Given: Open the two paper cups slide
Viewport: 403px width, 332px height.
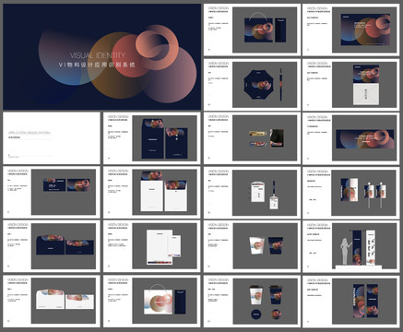Looking at the screenshot, I should (252, 246).
